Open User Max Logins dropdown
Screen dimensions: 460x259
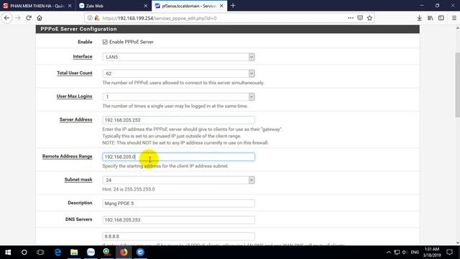[178, 96]
